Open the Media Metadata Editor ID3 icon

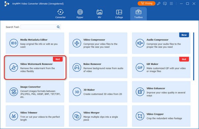[x=14, y=43]
